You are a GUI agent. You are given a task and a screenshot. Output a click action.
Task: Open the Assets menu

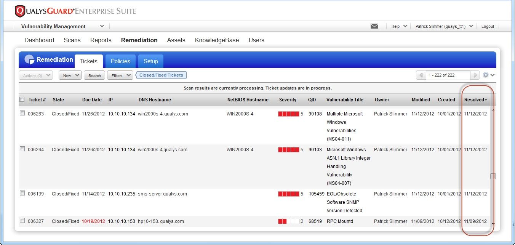point(176,40)
